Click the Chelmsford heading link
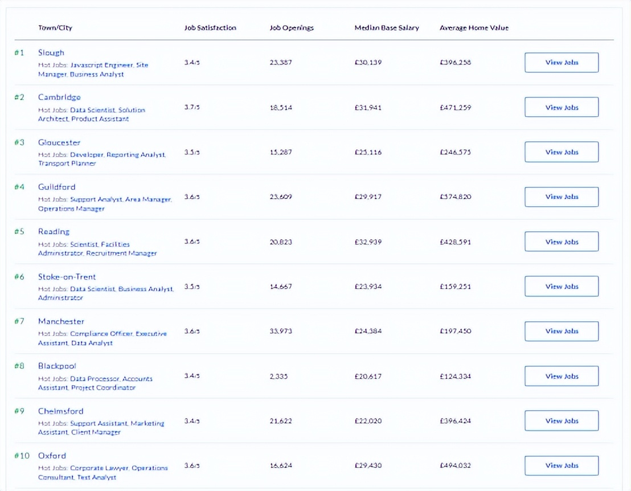Screen dimensions: 631x491 click(60, 411)
